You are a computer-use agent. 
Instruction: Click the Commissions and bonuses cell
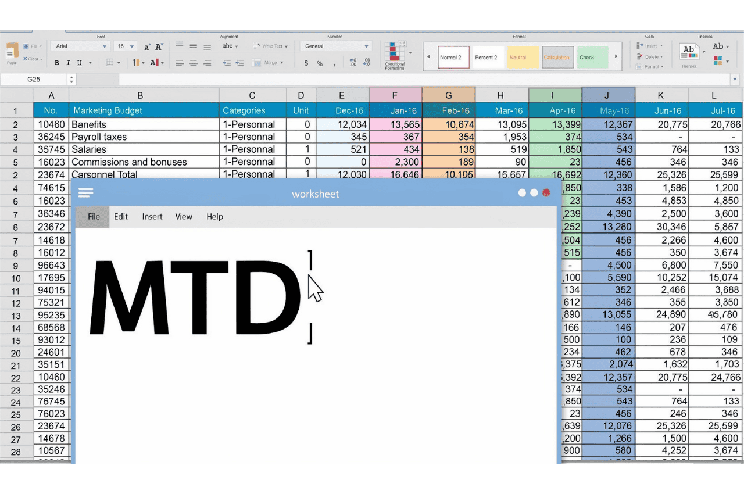click(x=144, y=162)
